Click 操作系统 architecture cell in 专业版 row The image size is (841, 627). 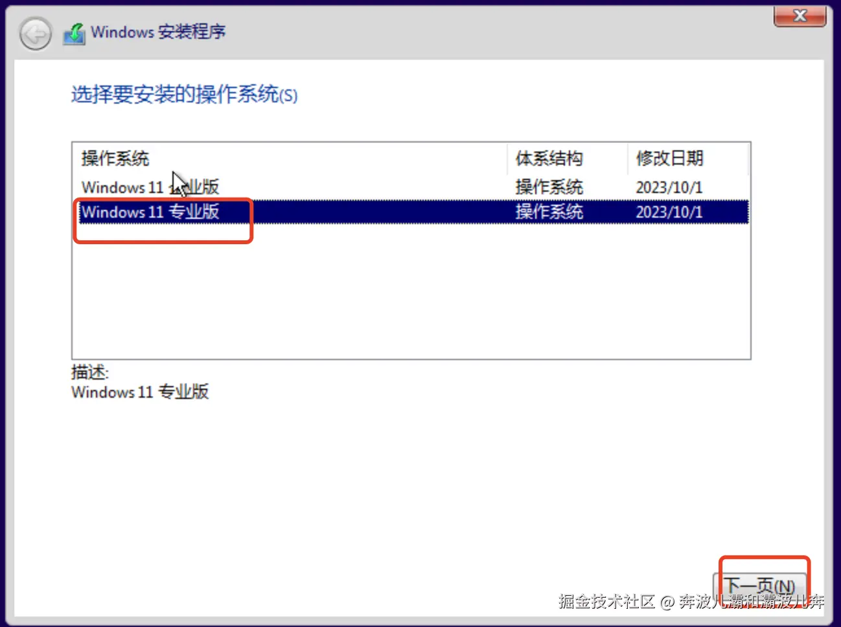click(549, 212)
